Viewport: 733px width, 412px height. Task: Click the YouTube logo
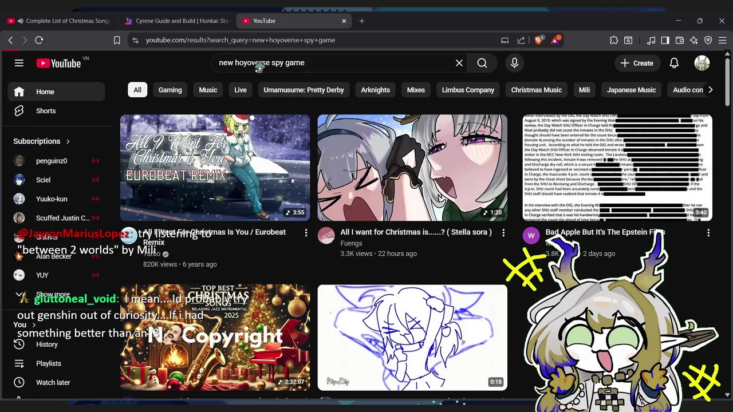(58, 64)
